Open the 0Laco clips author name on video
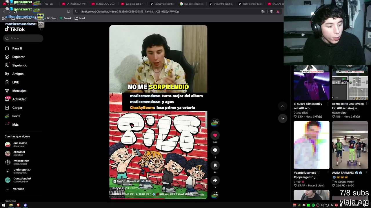 coord(120,188)
